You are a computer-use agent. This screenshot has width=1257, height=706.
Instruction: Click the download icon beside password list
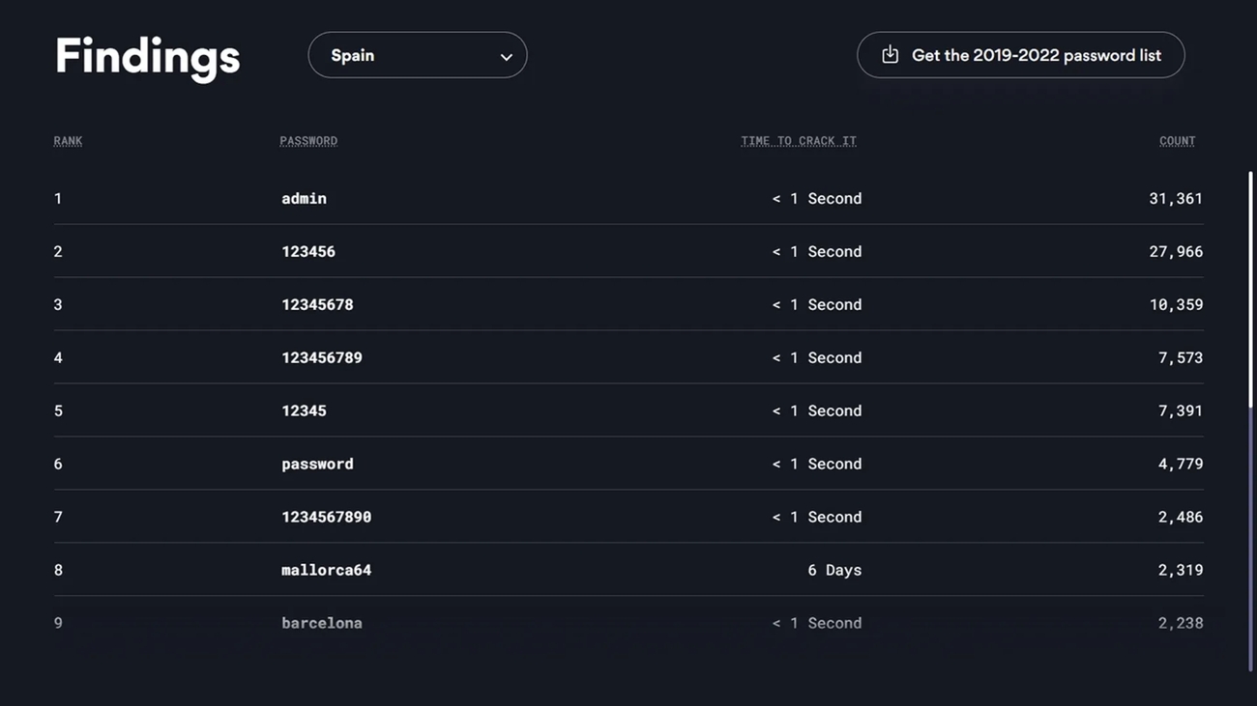pyautogui.click(x=890, y=55)
